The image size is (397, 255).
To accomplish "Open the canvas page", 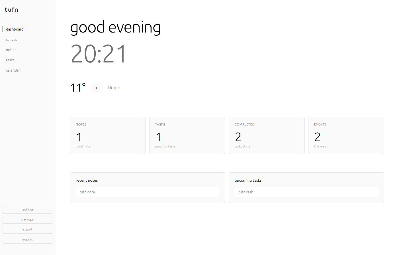I will click(11, 40).
